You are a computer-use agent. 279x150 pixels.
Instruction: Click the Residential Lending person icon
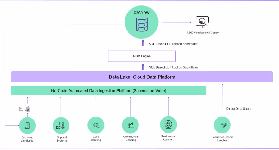coord(168,125)
